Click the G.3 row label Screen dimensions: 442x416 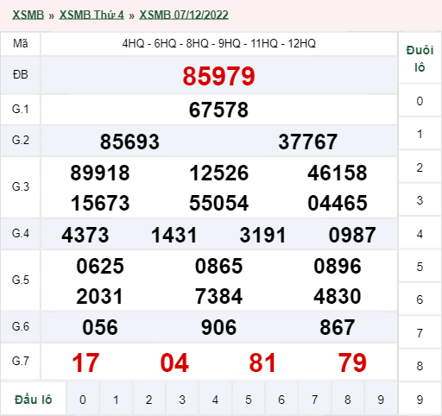click(21, 187)
